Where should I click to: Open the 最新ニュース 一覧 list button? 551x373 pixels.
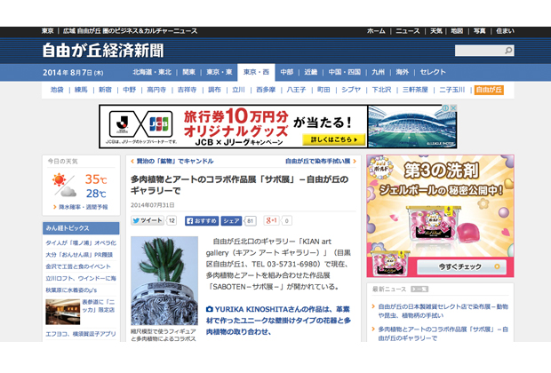pos(419,289)
